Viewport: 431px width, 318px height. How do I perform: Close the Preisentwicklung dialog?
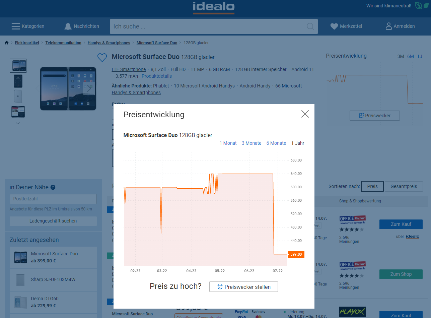305,114
